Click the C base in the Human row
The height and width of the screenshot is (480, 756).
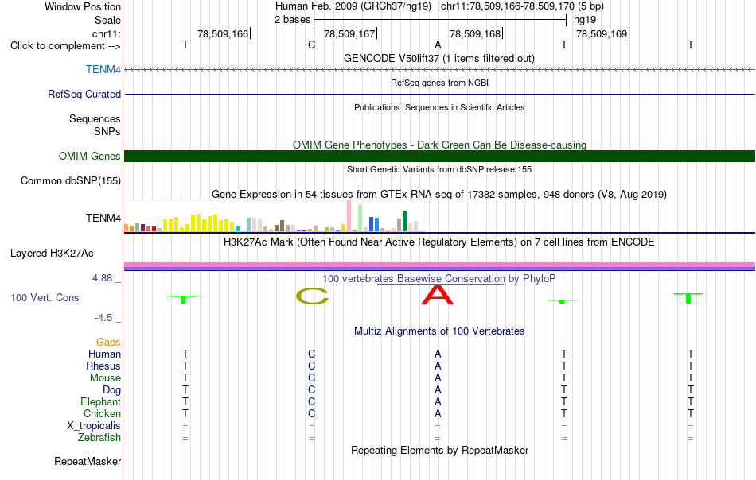point(311,354)
